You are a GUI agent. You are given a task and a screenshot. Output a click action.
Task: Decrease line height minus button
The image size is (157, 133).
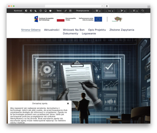[119, 11]
